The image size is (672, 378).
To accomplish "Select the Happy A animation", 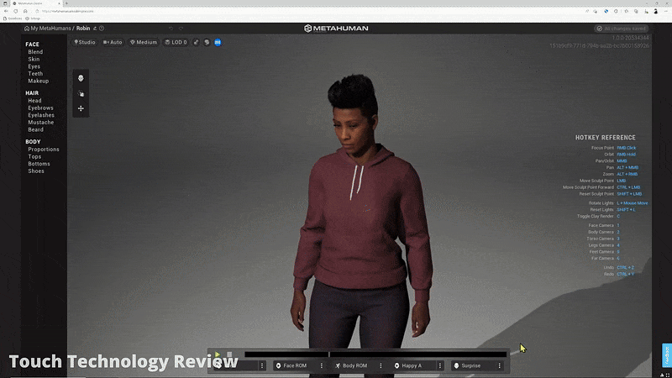I will [x=412, y=365].
